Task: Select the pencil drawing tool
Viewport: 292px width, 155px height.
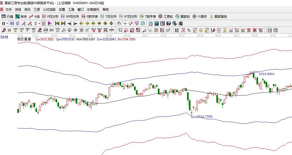Action: pos(3,30)
